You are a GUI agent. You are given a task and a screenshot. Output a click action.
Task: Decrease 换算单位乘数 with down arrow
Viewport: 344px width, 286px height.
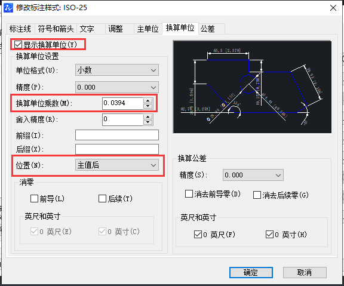click(148, 106)
